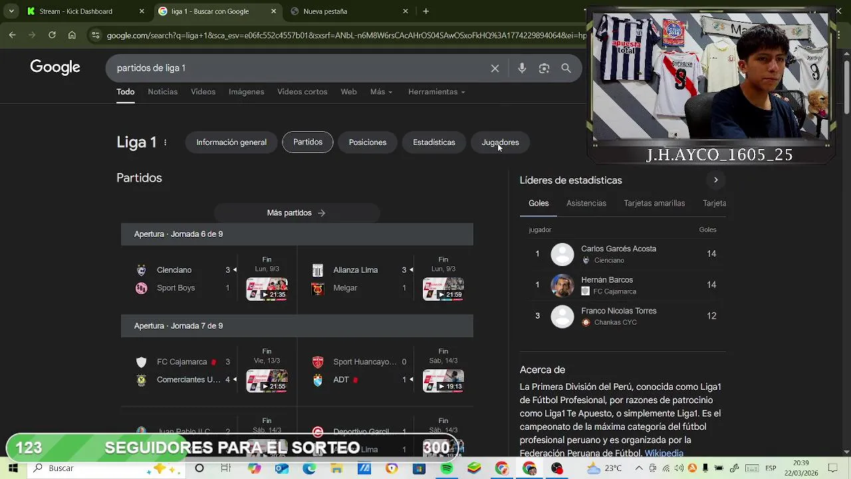Open Información general chip
This screenshot has width=851, height=479.
click(x=231, y=142)
